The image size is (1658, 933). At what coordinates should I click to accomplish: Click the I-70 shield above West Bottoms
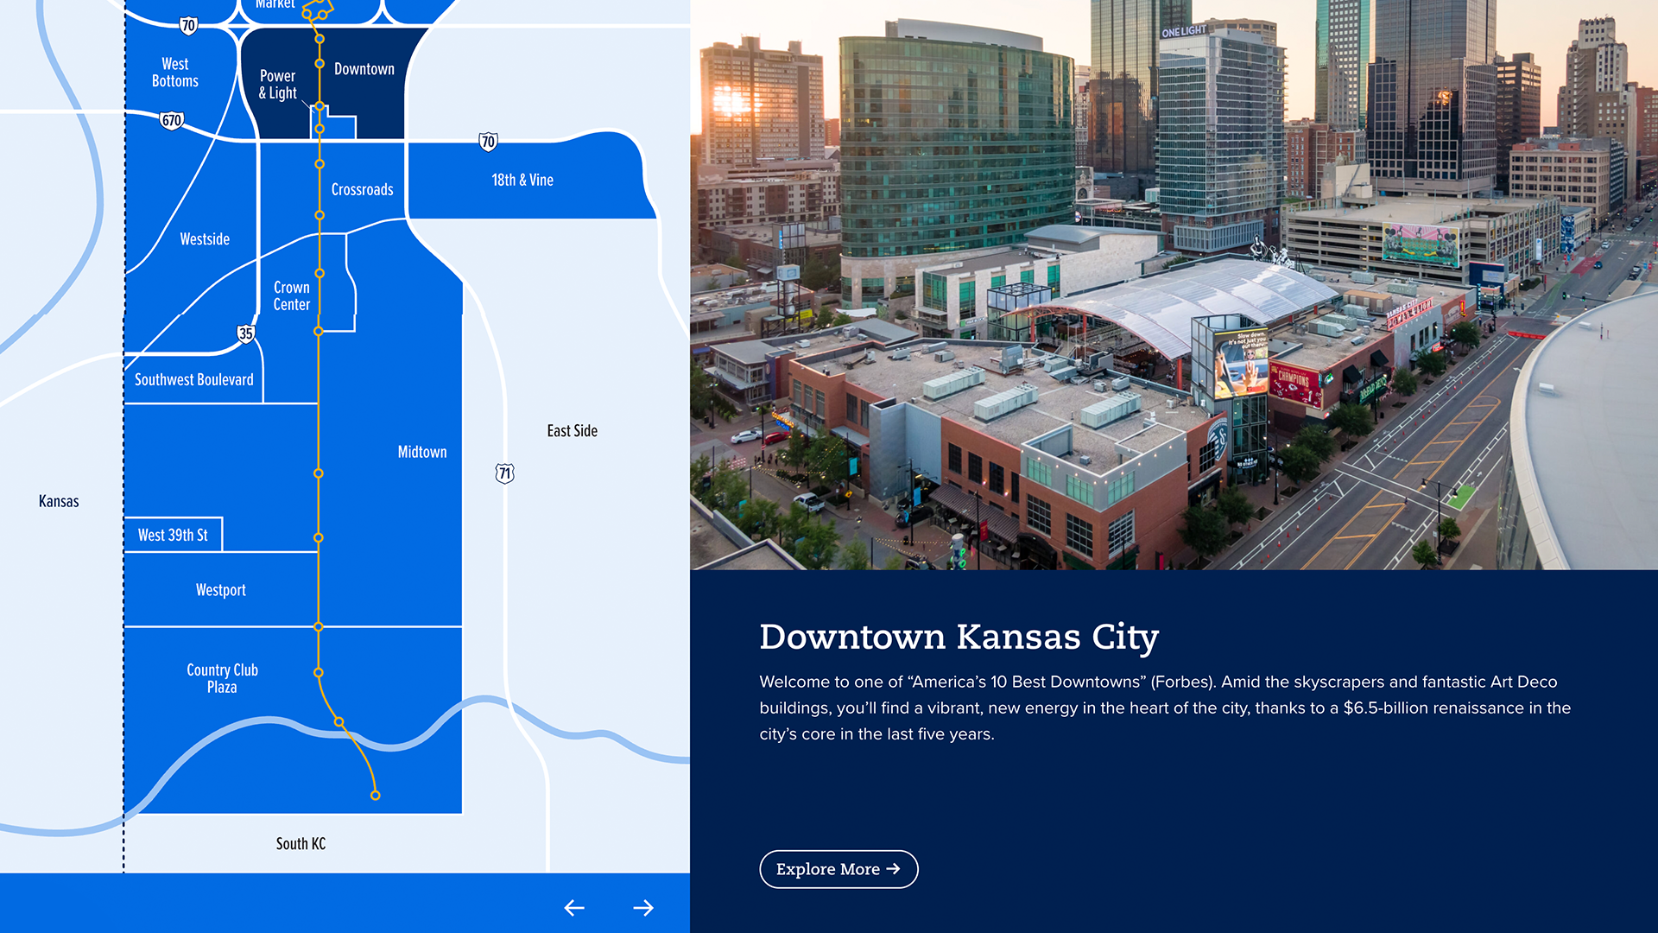coord(188,26)
